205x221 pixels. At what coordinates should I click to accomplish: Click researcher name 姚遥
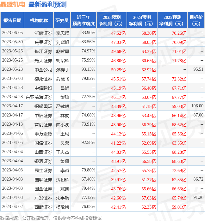tap(65, 189)
